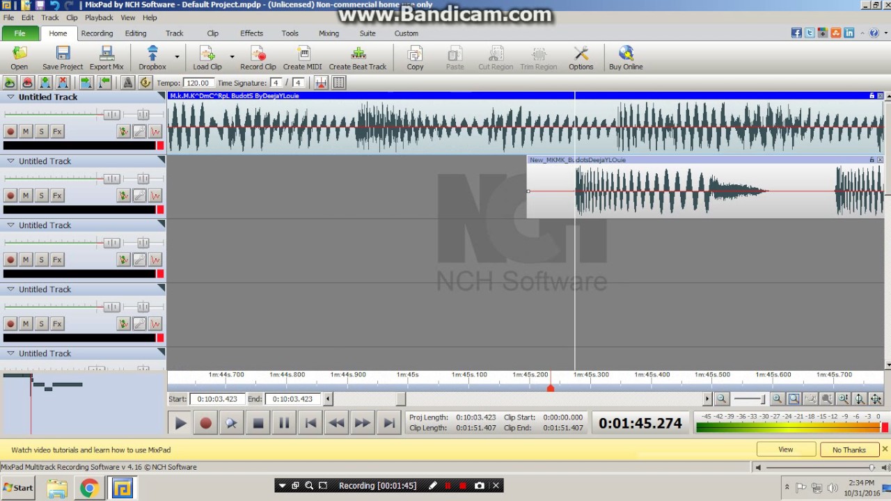Mute the third Untitled Track

coord(26,260)
